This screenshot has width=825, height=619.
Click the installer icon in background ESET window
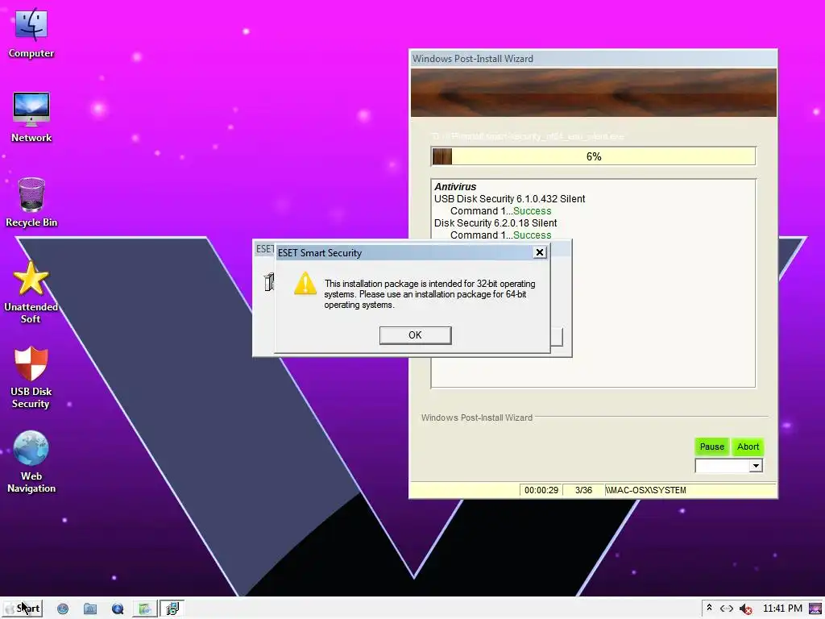click(269, 282)
